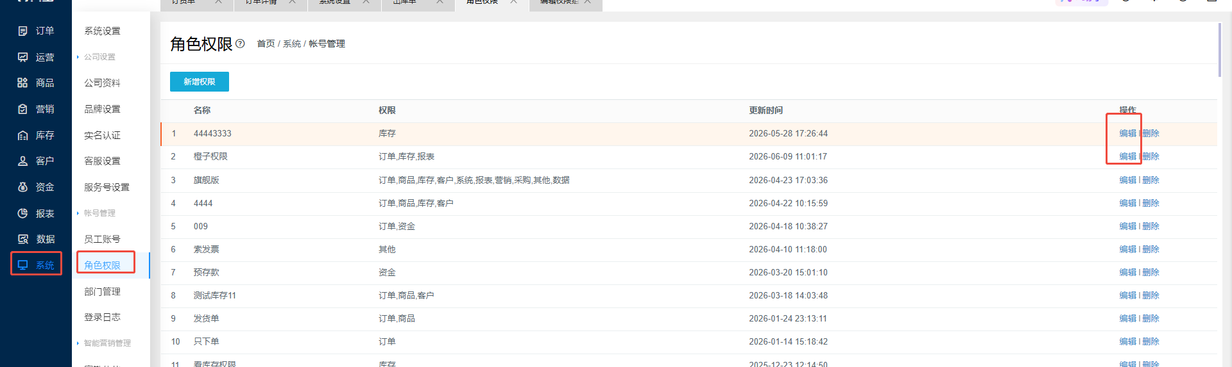This screenshot has width=1232, height=367.
Task: Open the 商品 module icon in sidebar
Action: click(x=23, y=83)
